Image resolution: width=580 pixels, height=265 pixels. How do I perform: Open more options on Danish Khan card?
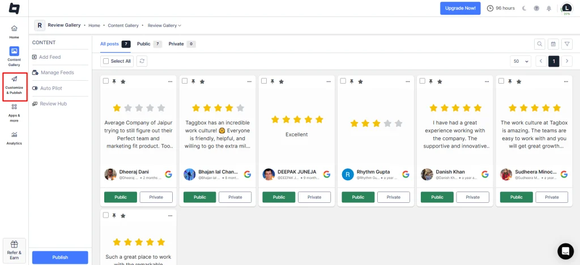487,81
